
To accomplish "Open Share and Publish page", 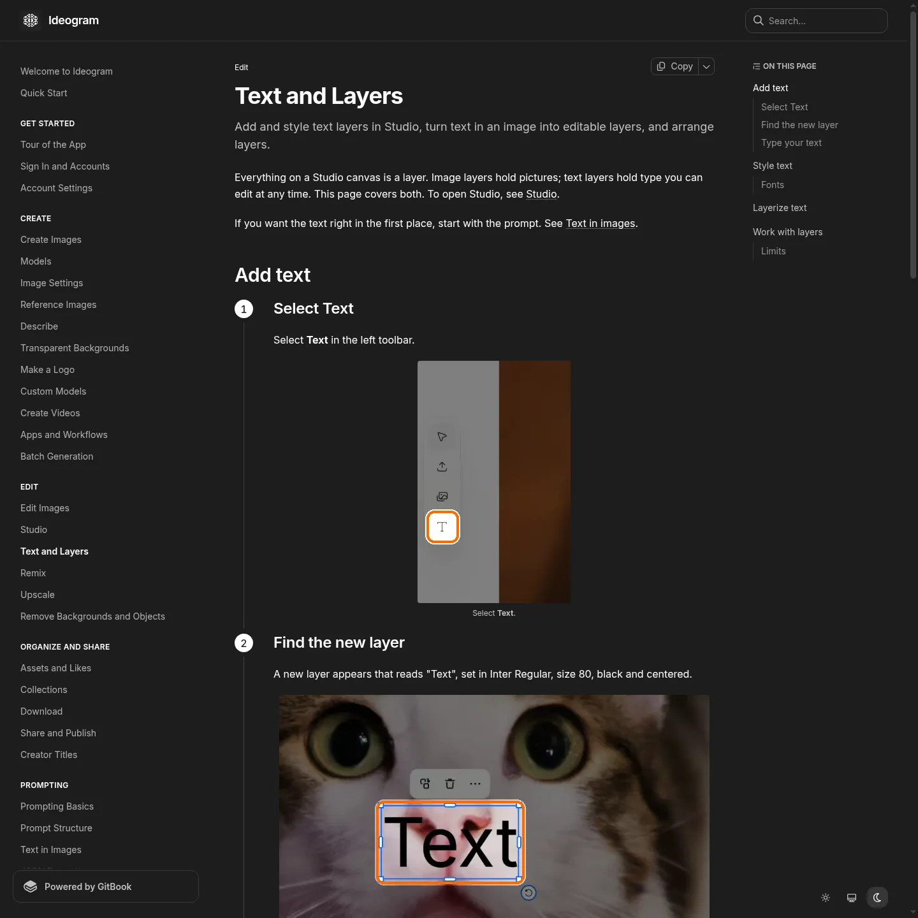I will pyautogui.click(x=58, y=733).
